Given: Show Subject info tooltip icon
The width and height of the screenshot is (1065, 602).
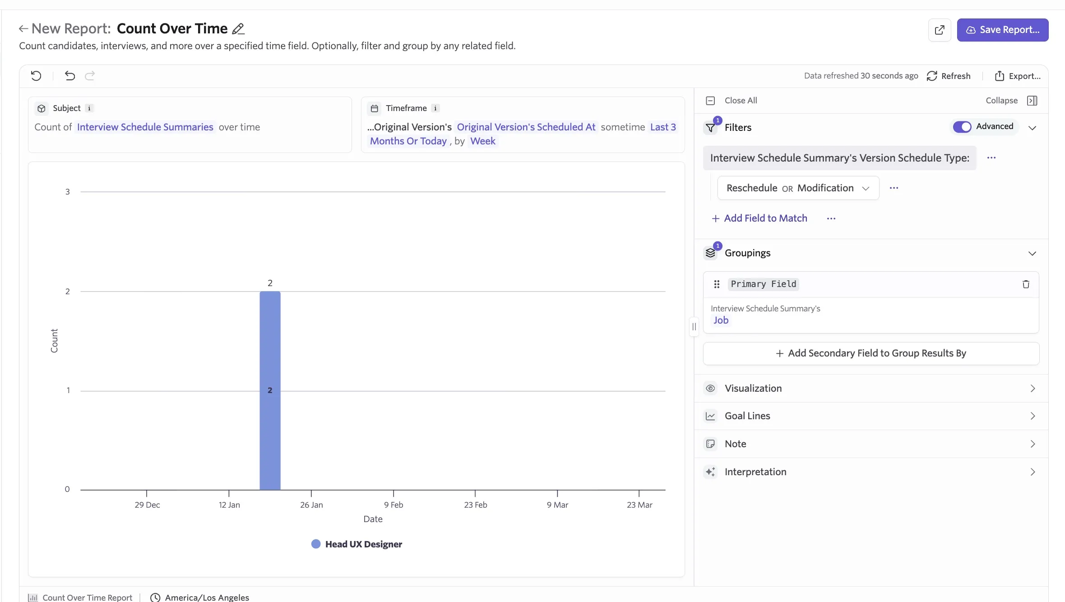Looking at the screenshot, I should 89,108.
